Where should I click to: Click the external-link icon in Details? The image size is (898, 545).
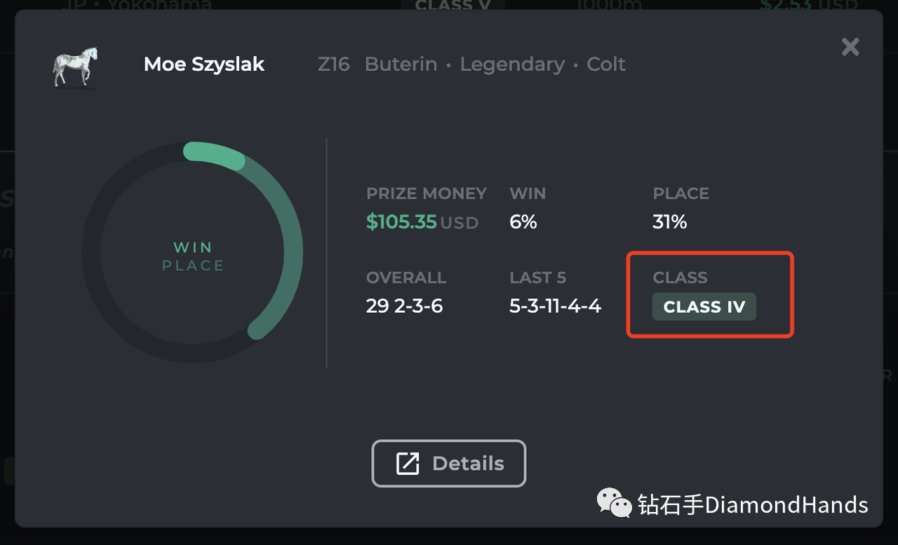coord(408,464)
